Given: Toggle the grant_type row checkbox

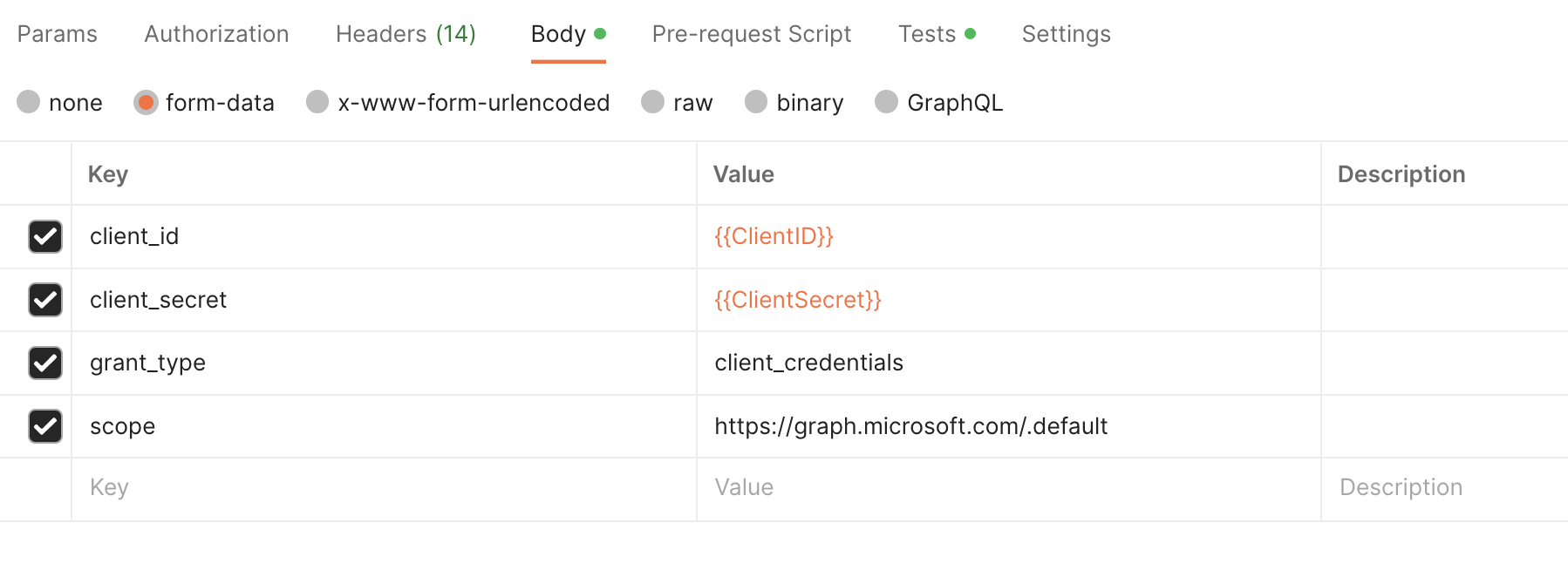Looking at the screenshot, I should (45, 363).
